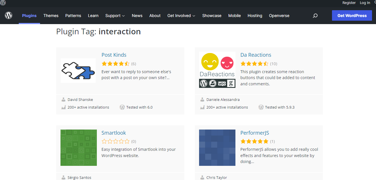
Task: Click the (1) review count of PerformerJS
Action: click(272, 141)
